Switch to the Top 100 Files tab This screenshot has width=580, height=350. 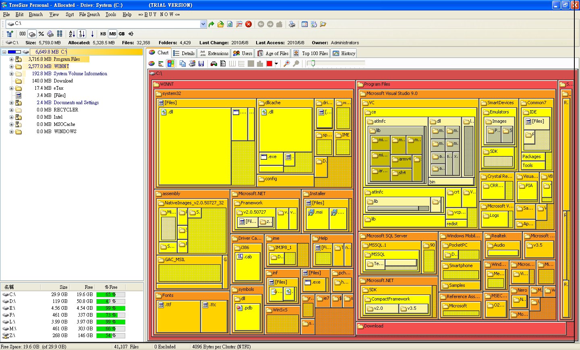click(311, 53)
